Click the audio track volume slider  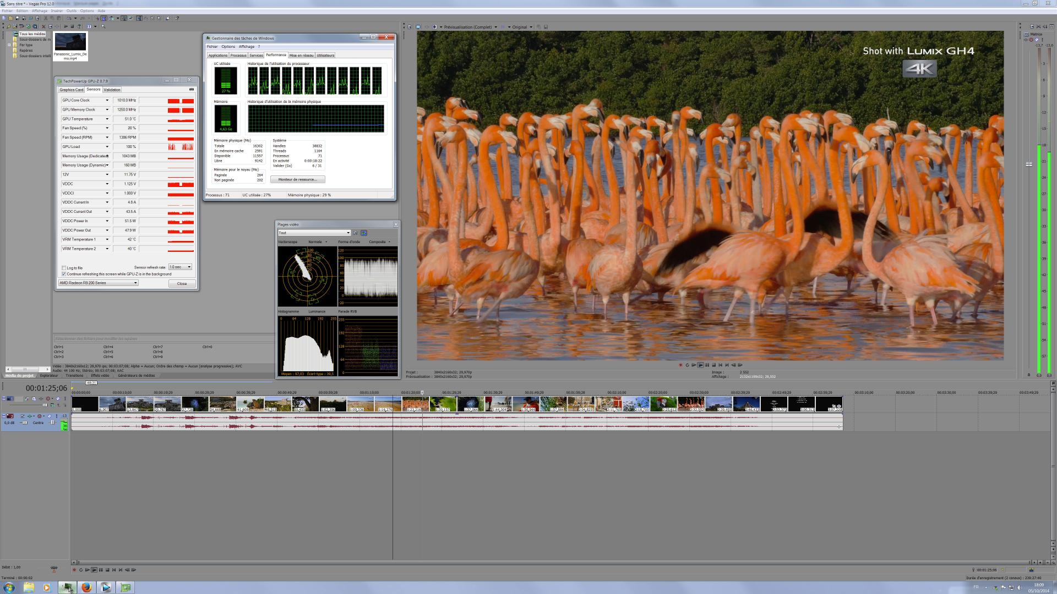(25, 422)
